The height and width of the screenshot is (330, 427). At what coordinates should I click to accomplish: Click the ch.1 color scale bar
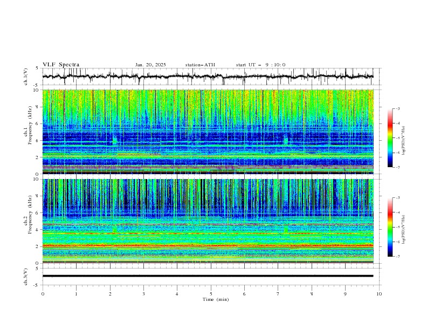(390, 138)
